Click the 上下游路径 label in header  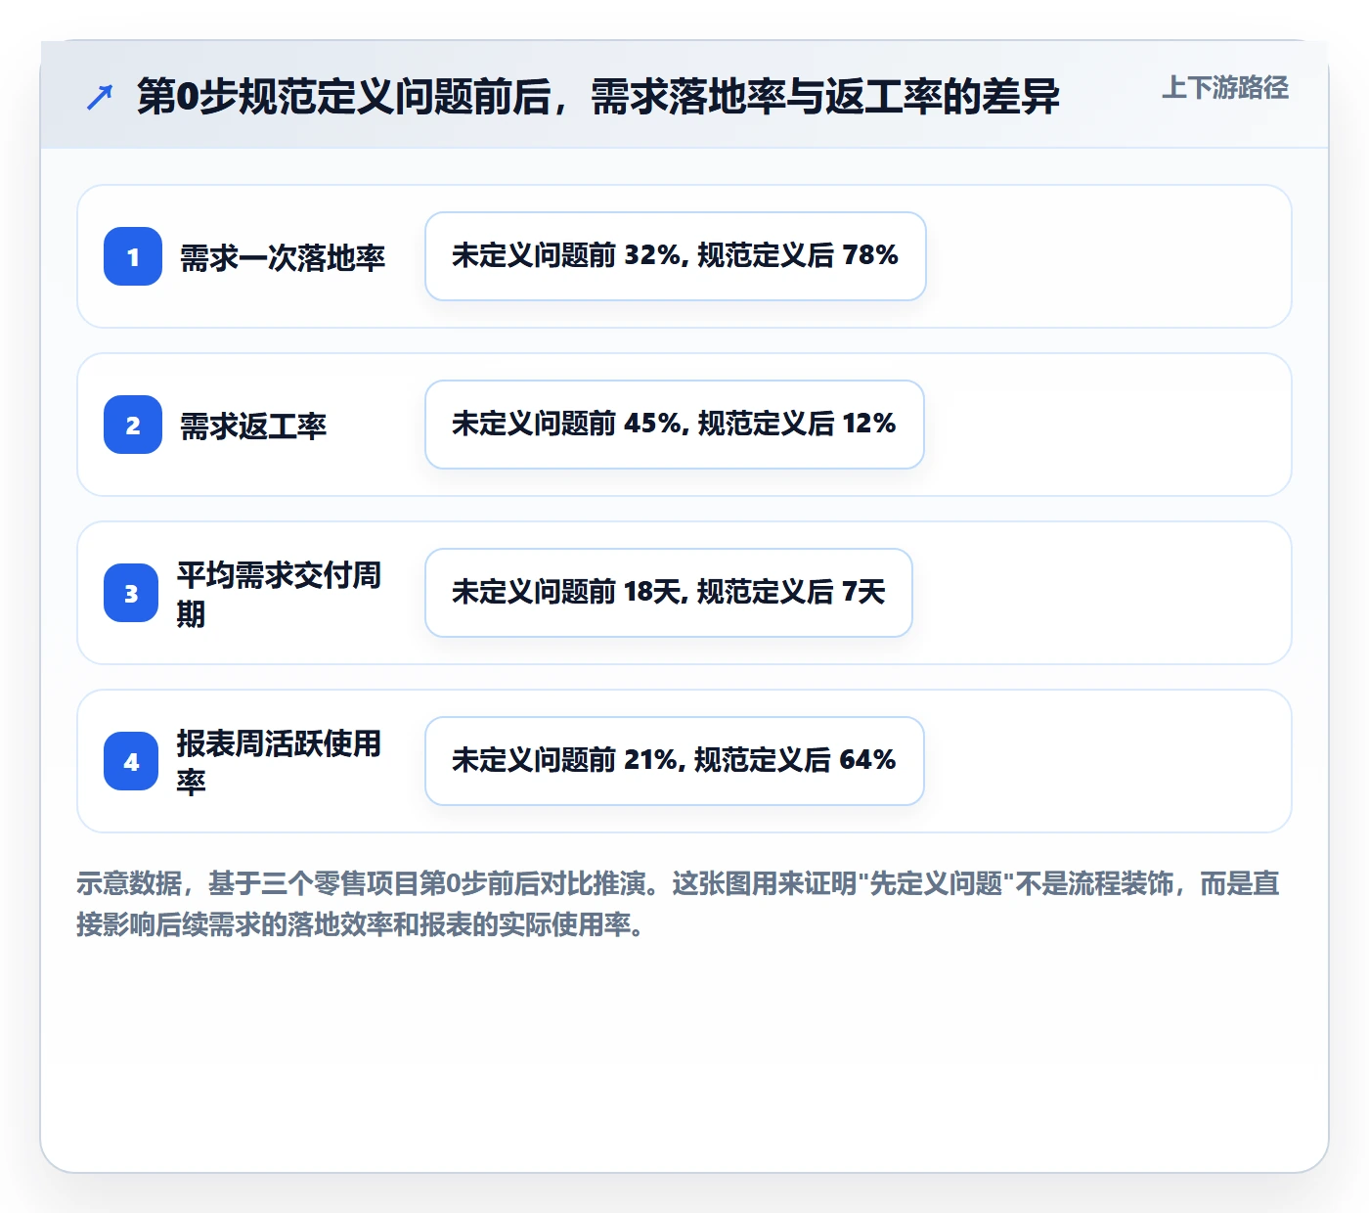[x=1224, y=88]
